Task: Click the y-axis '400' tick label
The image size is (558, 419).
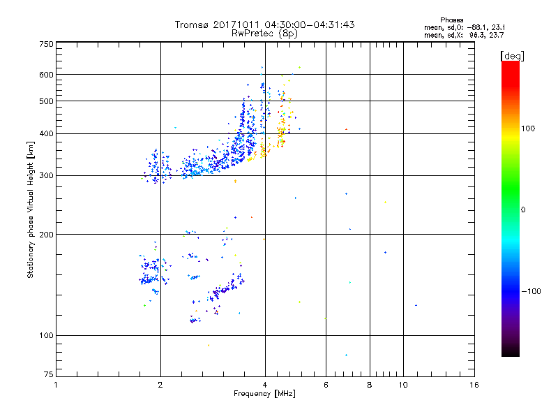Action: (46, 133)
